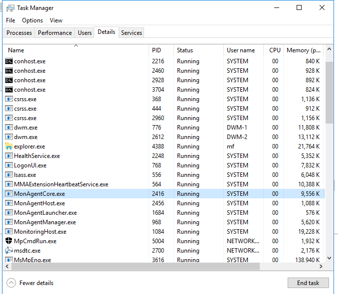Sort by the User name column header
The height and width of the screenshot is (294, 338).
[244, 50]
